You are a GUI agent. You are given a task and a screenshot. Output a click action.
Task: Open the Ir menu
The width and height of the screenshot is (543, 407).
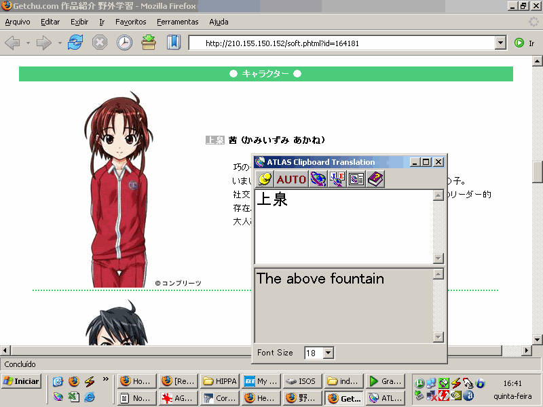102,22
